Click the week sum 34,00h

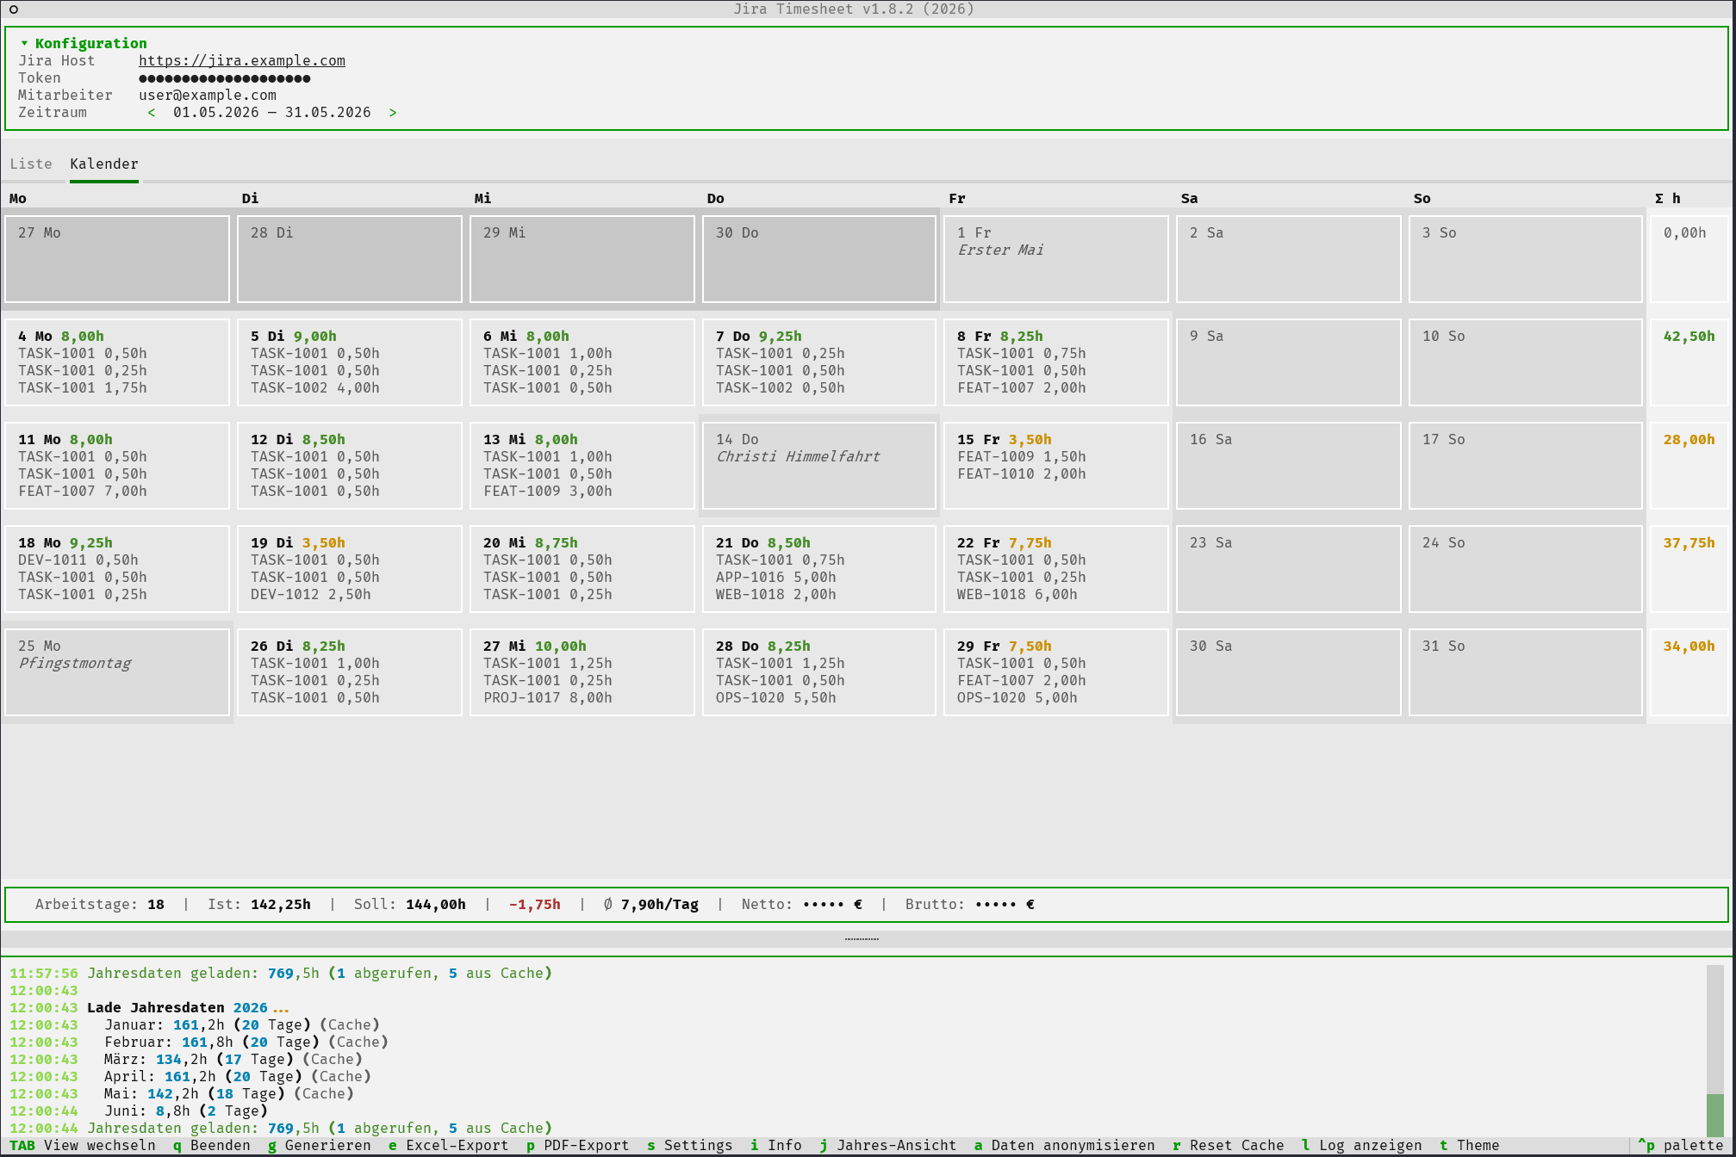(1689, 647)
